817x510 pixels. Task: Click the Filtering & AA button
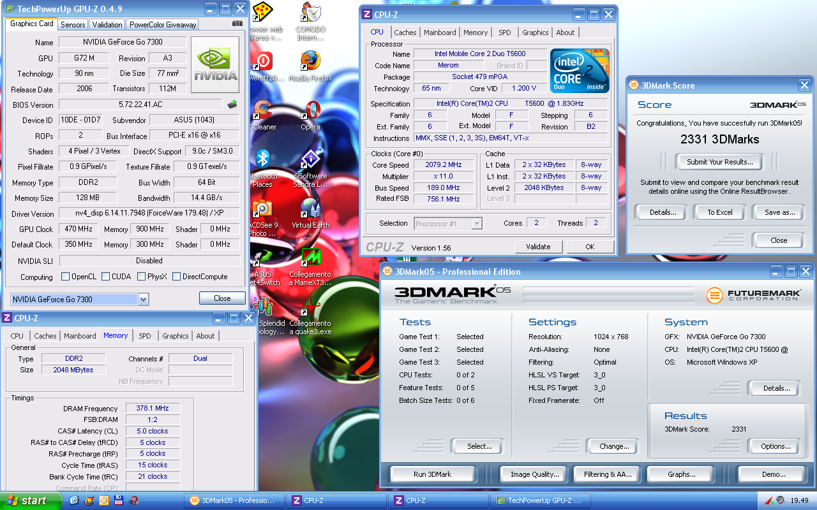pos(608,474)
